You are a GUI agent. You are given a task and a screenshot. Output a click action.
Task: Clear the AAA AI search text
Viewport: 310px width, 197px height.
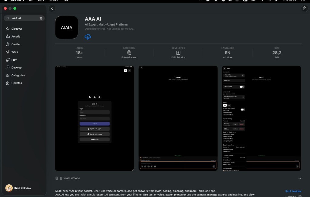point(41,18)
